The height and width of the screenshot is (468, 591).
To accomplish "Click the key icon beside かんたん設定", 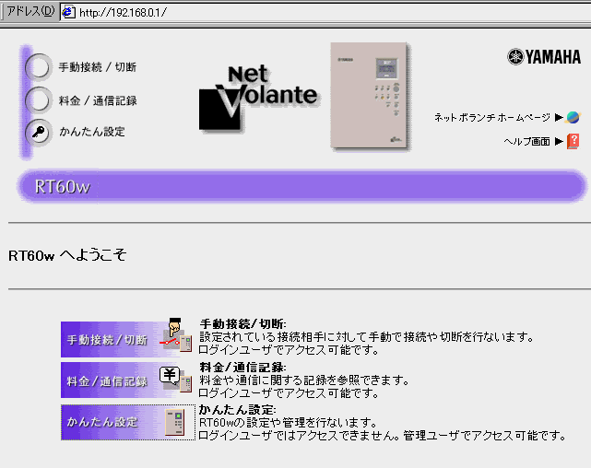I will point(39,132).
